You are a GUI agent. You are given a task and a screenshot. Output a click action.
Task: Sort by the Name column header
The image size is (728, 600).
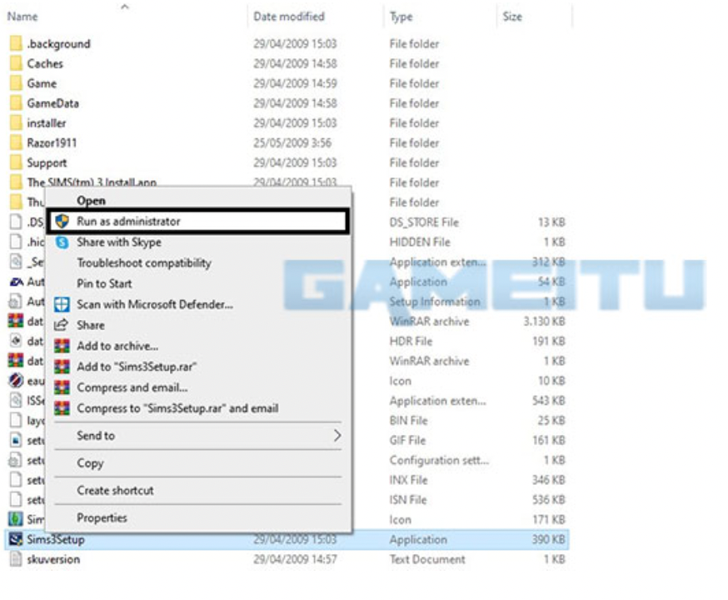[x=22, y=17]
